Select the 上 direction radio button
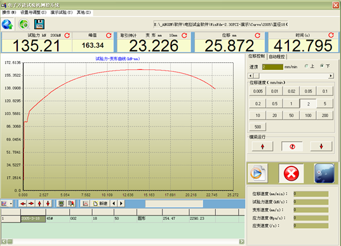Viewport: 341px width, 246px height. pyautogui.click(x=307, y=66)
